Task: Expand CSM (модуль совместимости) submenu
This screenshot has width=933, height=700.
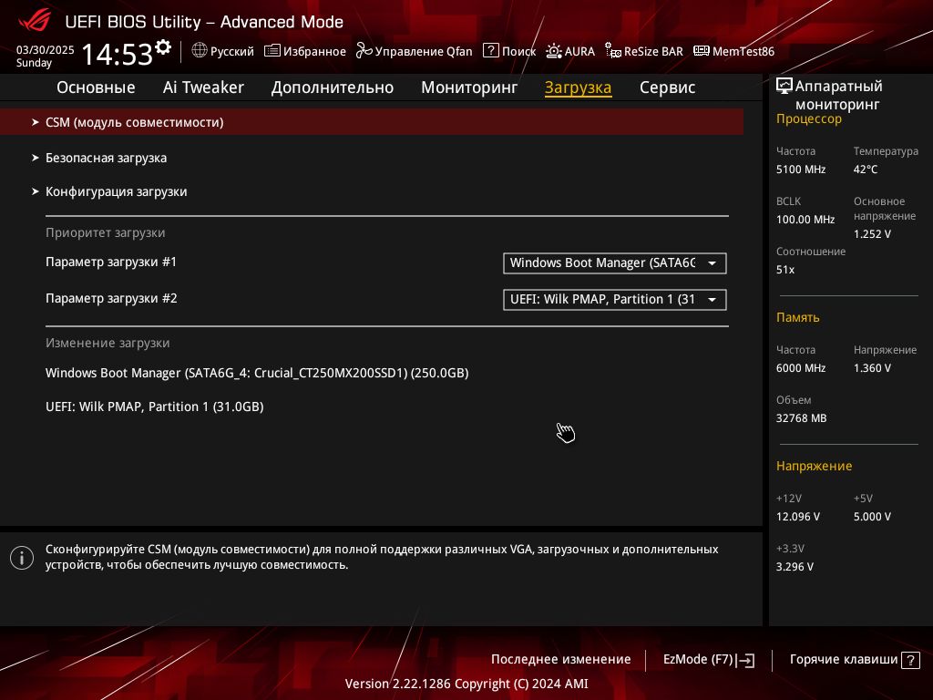Action: (372, 122)
